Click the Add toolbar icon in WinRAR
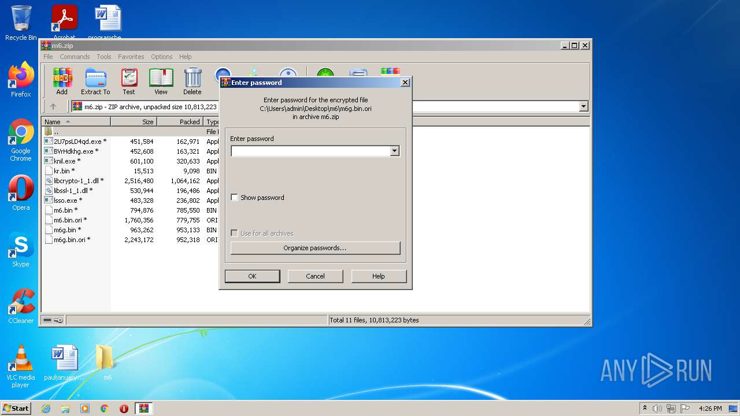Image resolution: width=740 pixels, height=416 pixels. (x=62, y=81)
